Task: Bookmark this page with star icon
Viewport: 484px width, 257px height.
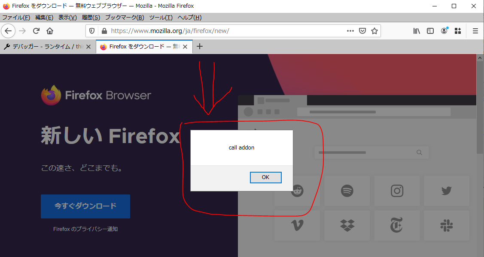Action: pos(374,31)
